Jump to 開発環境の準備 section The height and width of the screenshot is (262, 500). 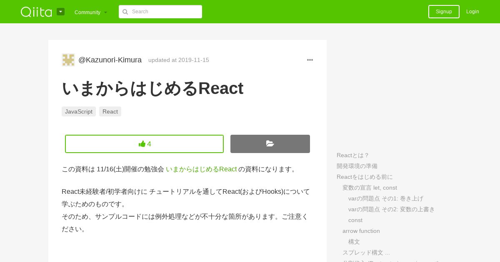point(357,166)
